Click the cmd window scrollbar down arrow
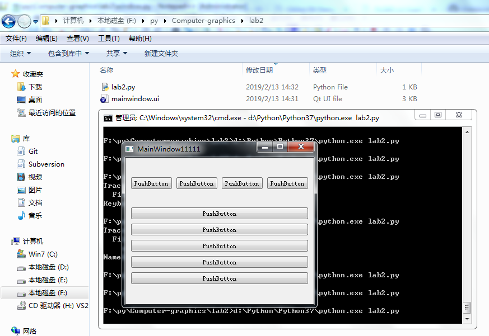 pos(467,319)
